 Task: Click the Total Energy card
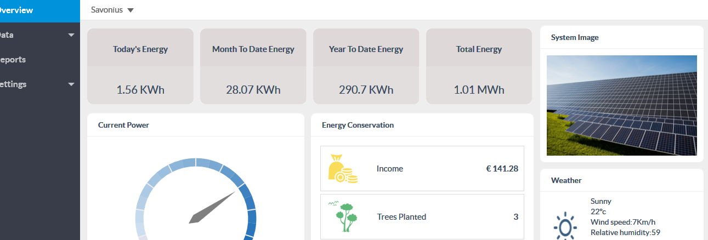tap(479, 66)
